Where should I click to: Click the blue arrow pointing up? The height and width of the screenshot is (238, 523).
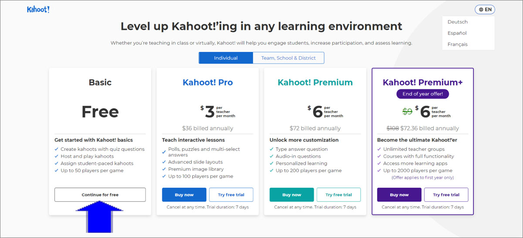pos(100,217)
